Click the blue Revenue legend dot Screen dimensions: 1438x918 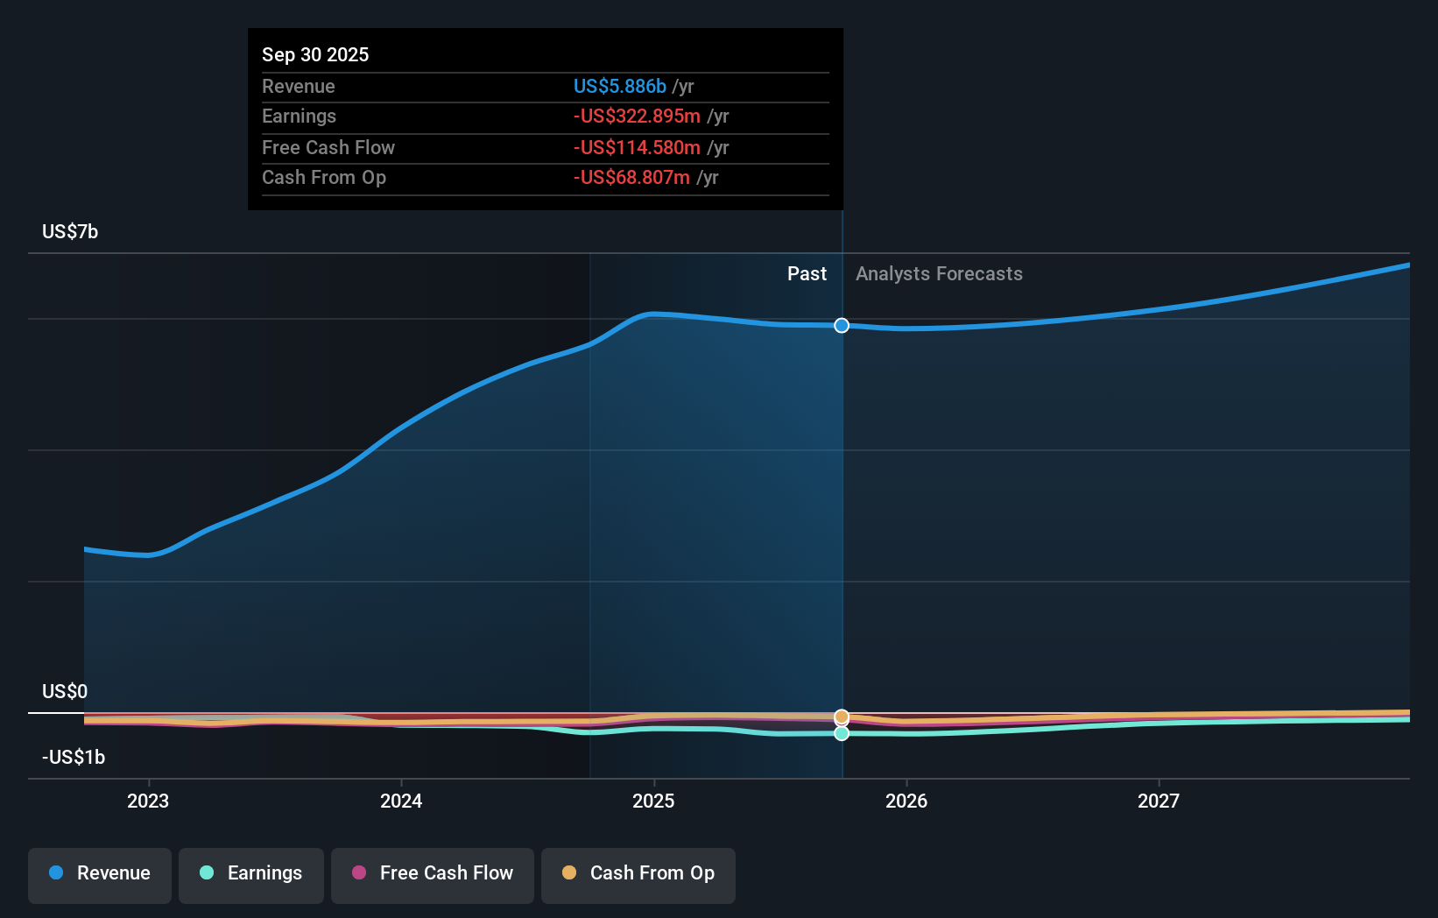point(56,873)
